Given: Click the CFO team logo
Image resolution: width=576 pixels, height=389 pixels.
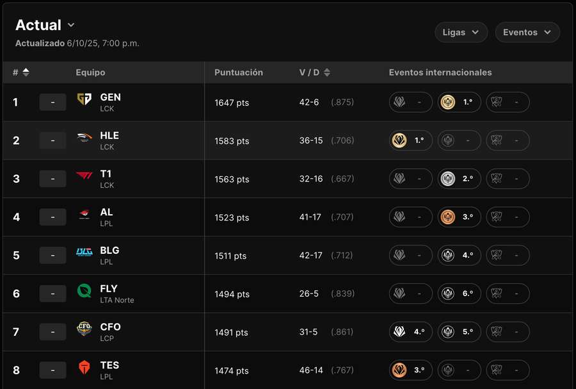Looking at the screenshot, I should (x=84, y=329).
